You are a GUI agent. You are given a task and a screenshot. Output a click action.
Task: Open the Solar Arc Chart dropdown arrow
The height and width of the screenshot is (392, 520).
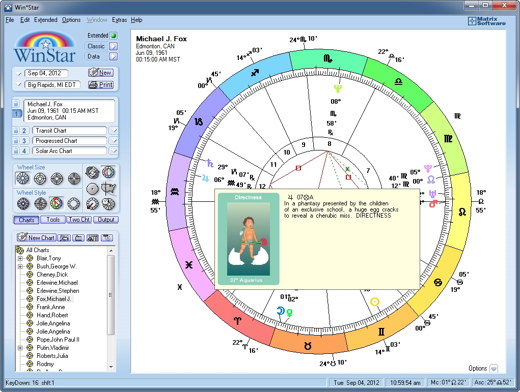click(114, 151)
